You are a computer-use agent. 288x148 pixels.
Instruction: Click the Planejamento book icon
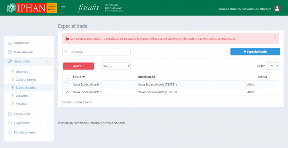click(10, 52)
